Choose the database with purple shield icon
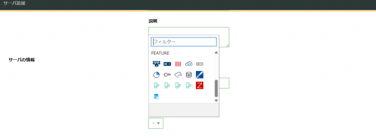This screenshot has height=140, width=376. click(x=189, y=75)
